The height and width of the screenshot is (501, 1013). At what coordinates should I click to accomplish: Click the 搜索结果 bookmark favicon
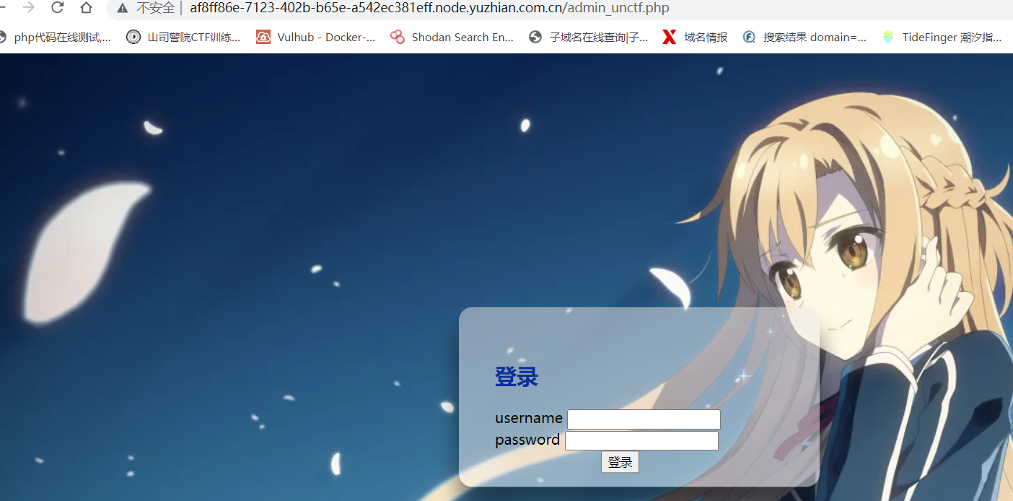point(749,37)
